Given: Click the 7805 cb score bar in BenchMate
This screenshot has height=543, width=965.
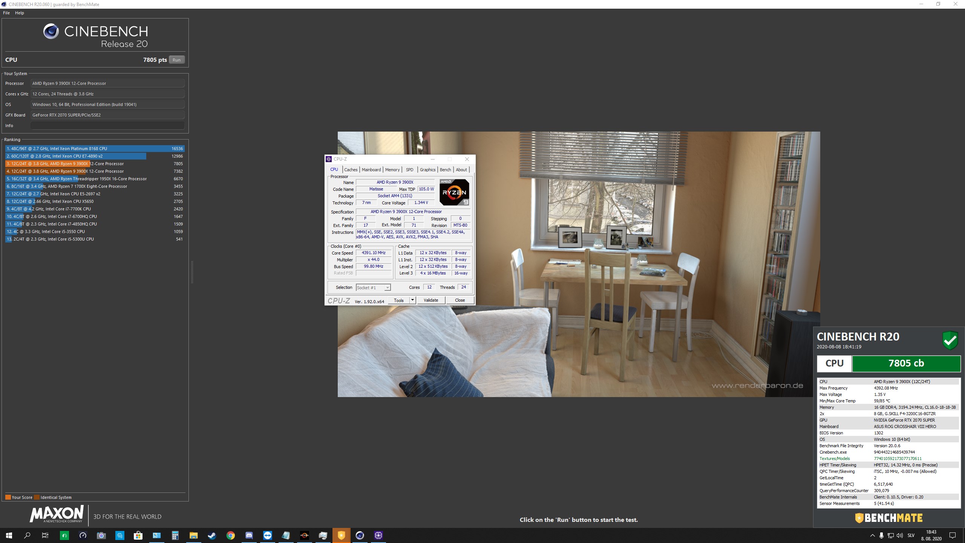Looking at the screenshot, I should 906,364.
